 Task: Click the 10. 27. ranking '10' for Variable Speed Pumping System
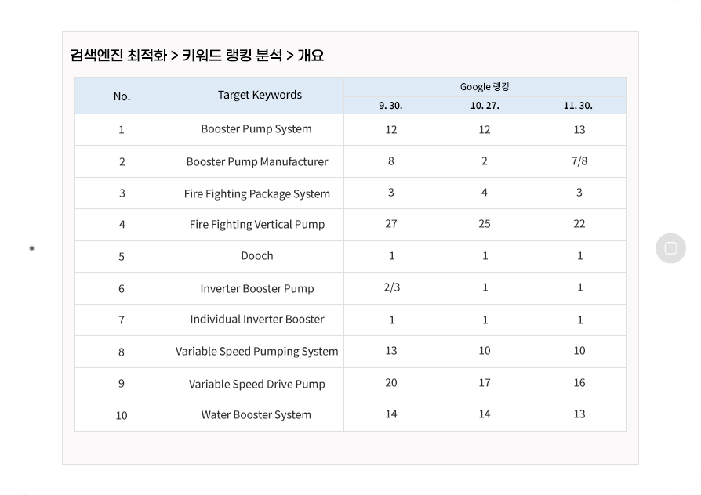pyautogui.click(x=485, y=351)
